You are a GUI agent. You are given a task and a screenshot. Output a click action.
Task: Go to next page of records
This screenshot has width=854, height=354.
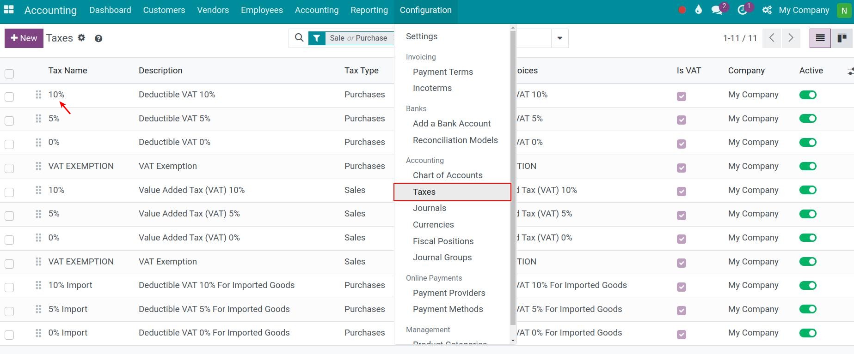(x=791, y=38)
